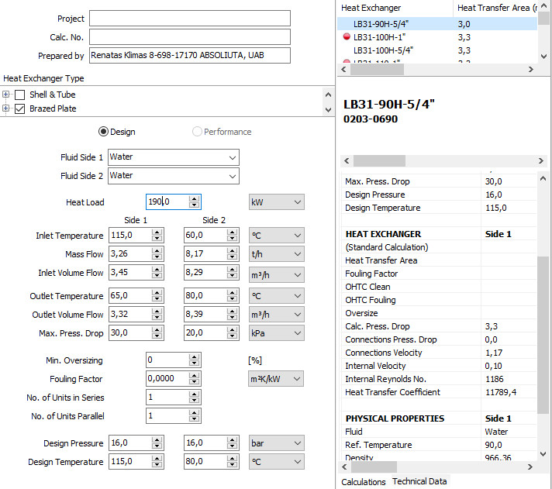Switch to the Technical Data tab

point(419,482)
